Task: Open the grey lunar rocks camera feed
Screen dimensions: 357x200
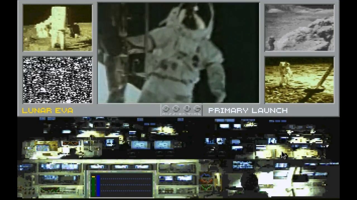Action: [x=299, y=28]
